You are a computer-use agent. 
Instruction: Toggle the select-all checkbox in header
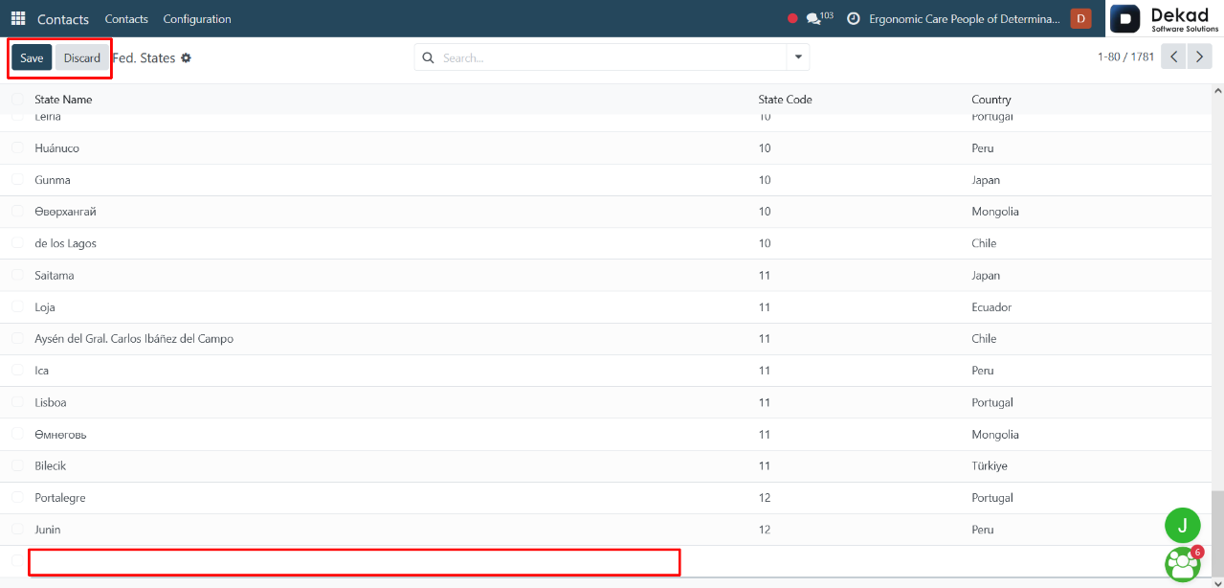pyautogui.click(x=17, y=100)
